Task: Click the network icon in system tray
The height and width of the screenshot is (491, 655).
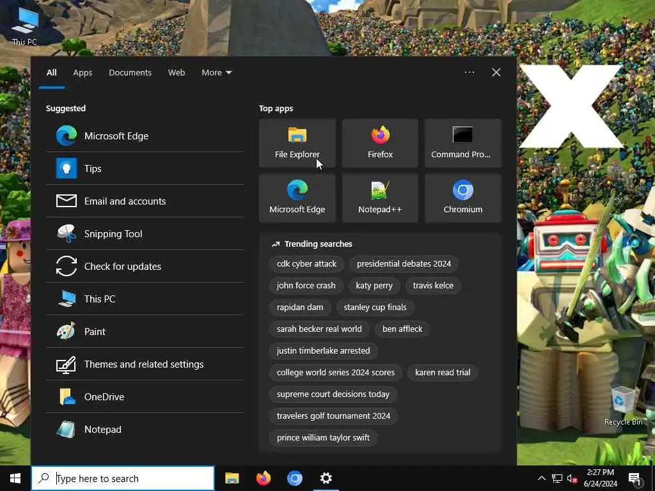Action: [557, 478]
